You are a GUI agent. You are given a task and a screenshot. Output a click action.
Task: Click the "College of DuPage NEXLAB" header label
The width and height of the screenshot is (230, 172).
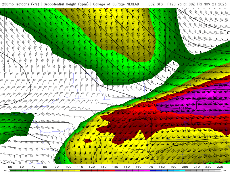point(116,4)
